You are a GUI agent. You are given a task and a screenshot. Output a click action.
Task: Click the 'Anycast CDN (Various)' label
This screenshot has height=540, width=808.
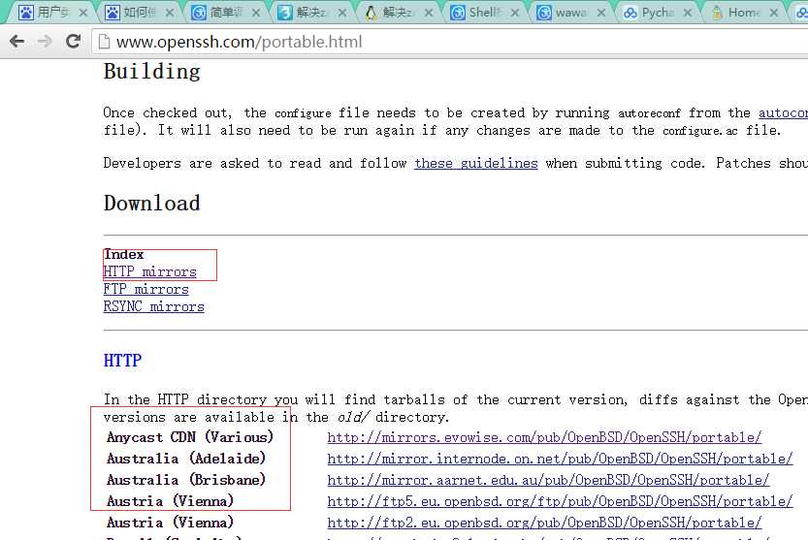190,437
